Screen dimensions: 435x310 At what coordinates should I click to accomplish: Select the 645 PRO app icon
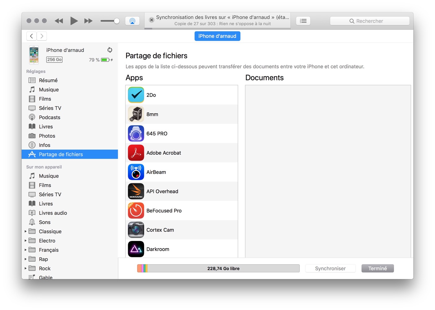pos(136,133)
